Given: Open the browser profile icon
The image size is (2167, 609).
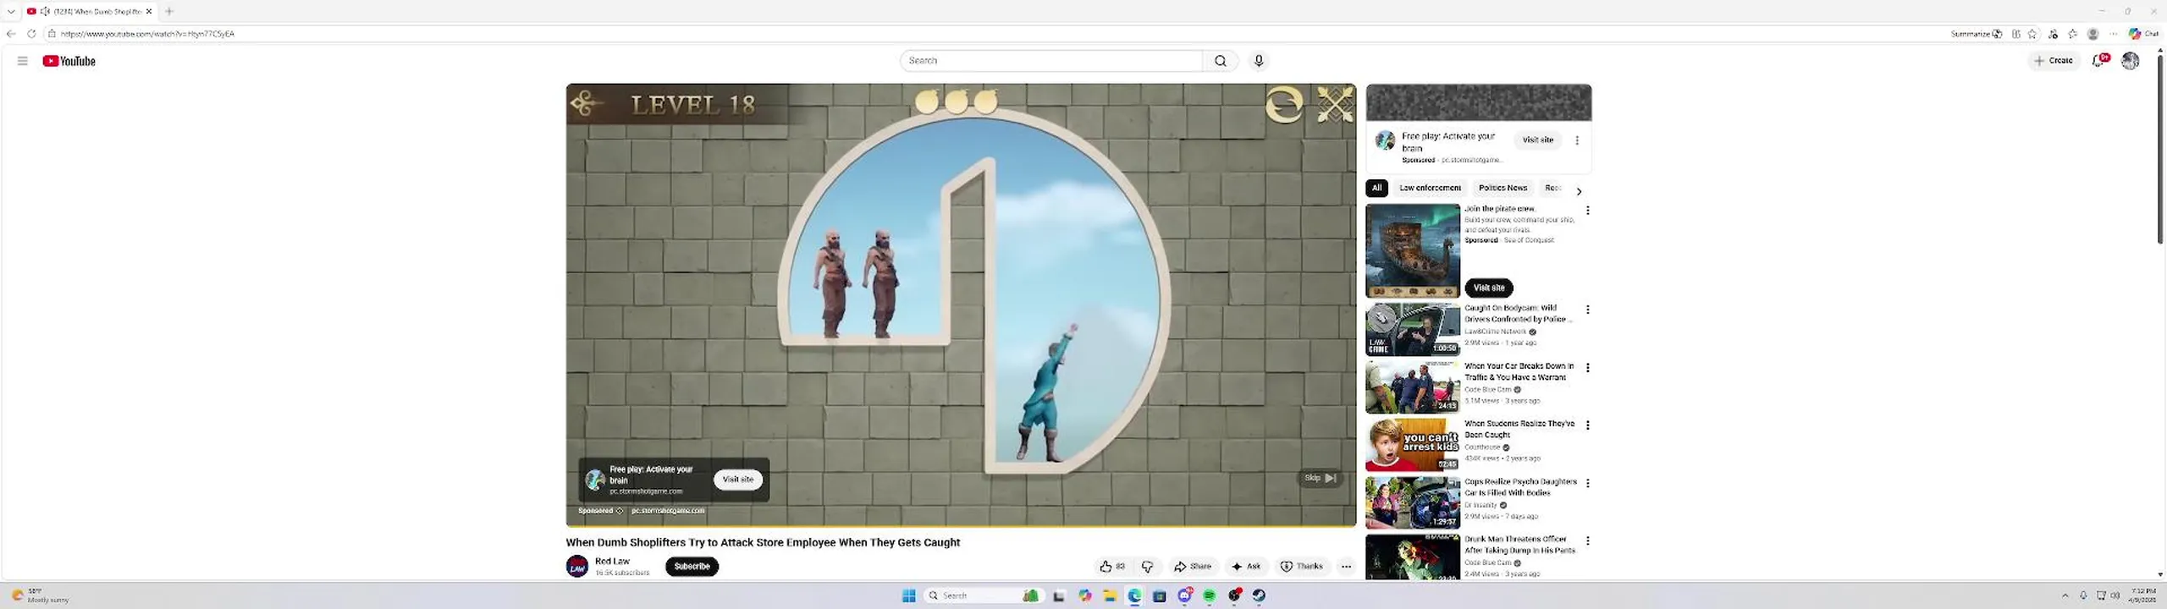Looking at the screenshot, I should click(x=2093, y=34).
